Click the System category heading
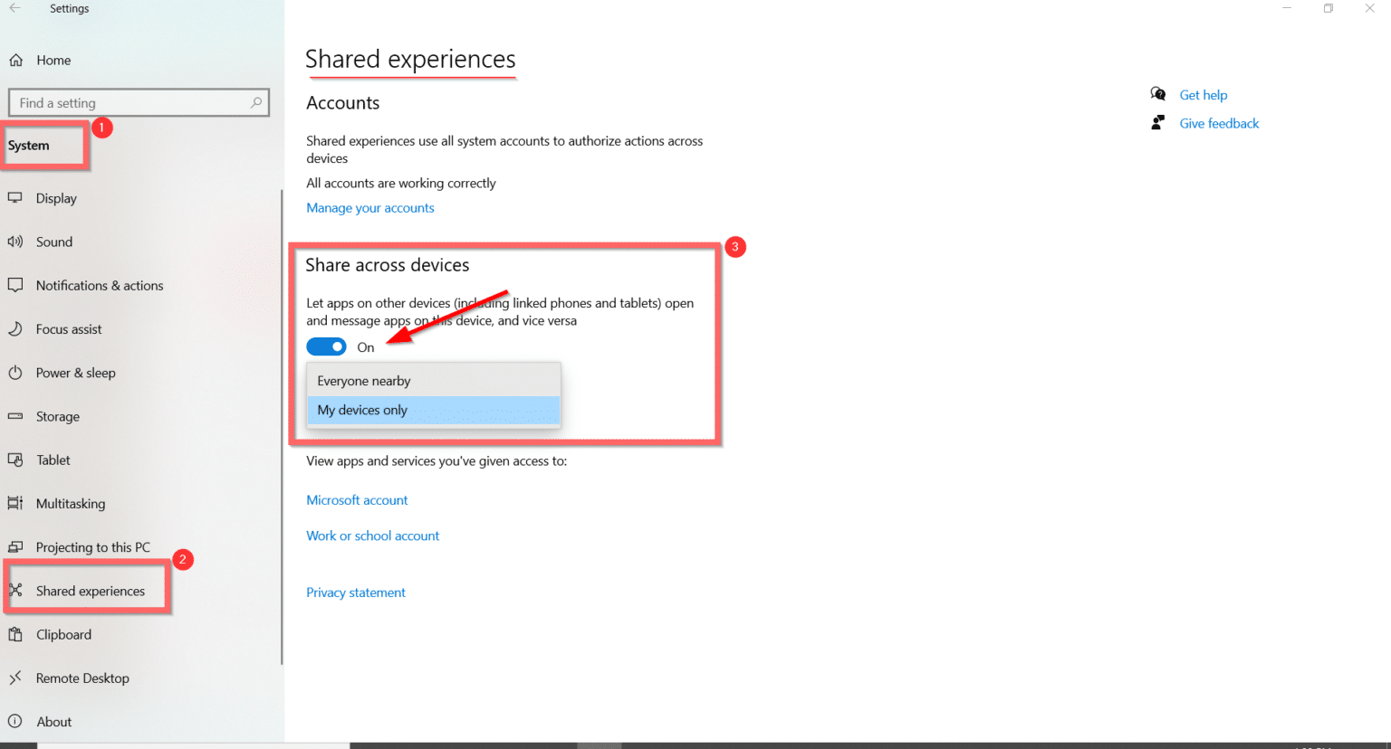Screen dimensions: 1391x749 29,146
